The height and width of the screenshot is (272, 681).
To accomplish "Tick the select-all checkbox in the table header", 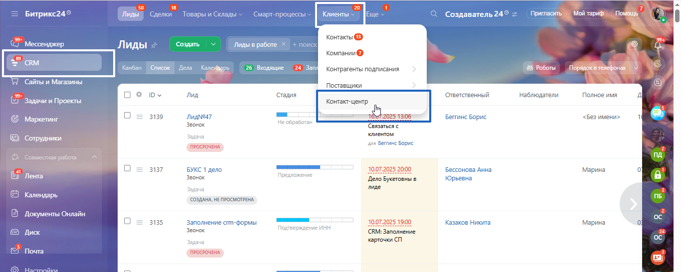I will pyautogui.click(x=127, y=95).
